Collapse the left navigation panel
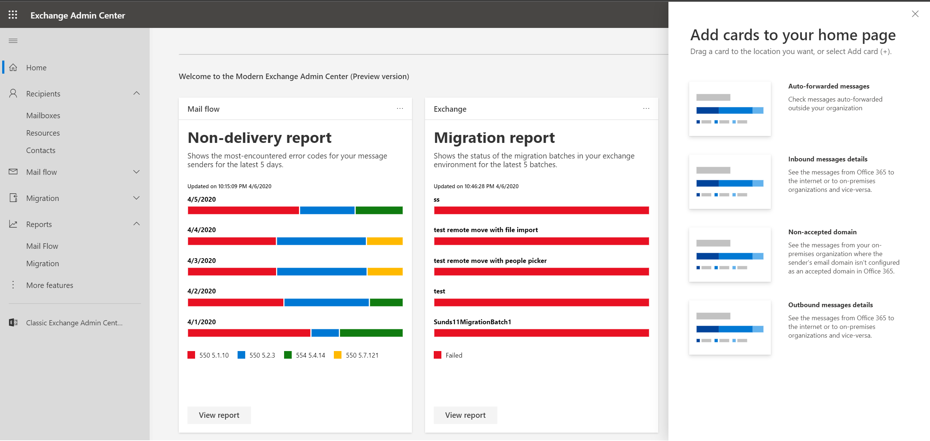The image size is (930, 441). point(13,40)
